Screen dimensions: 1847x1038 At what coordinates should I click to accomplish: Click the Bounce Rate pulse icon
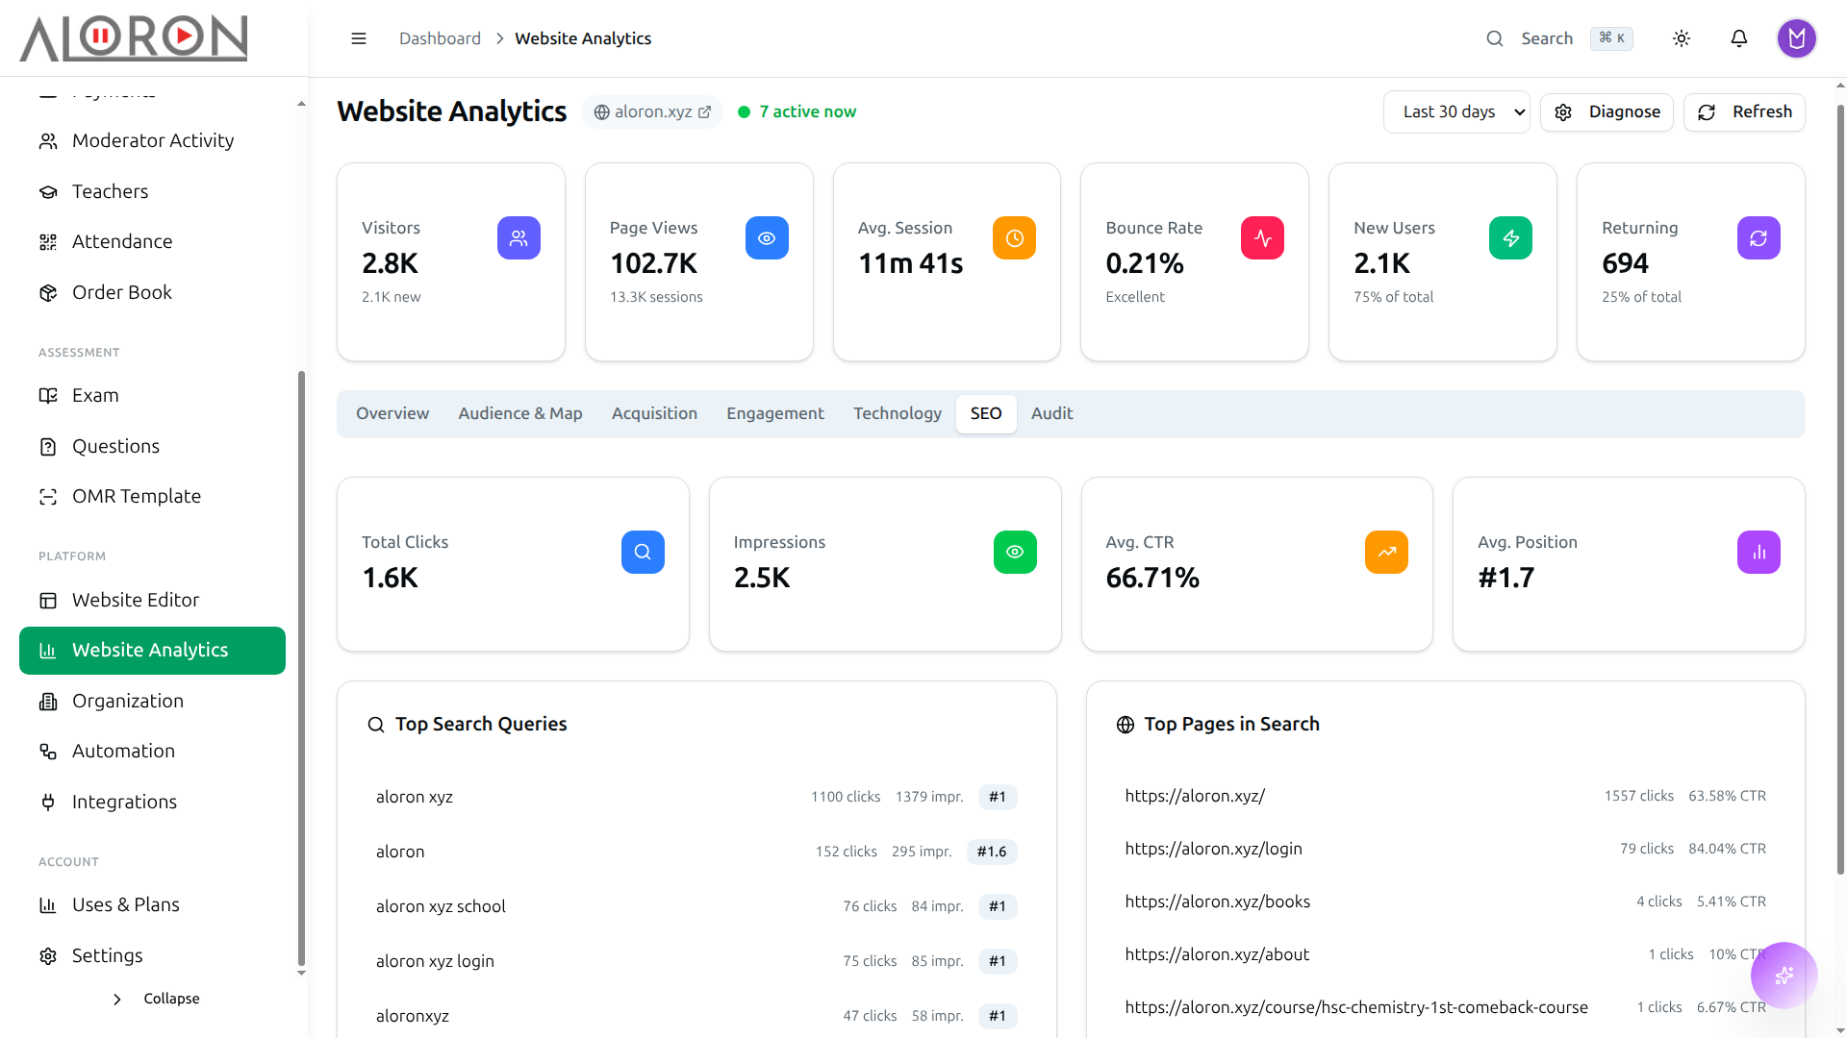(x=1263, y=237)
